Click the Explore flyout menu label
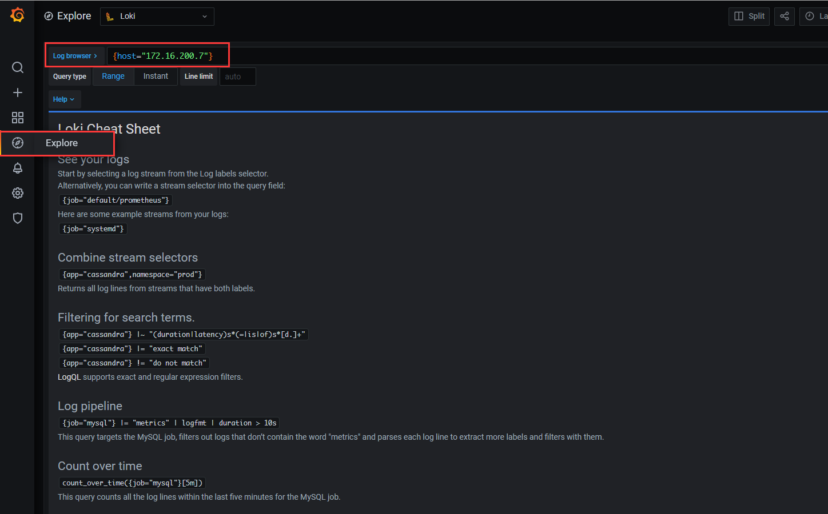 [62, 143]
